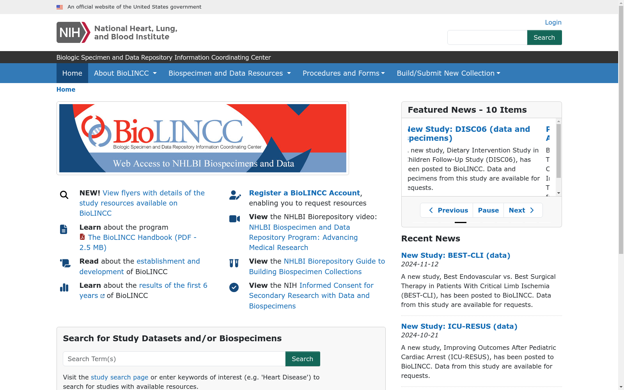Click the user-edit register account icon
This screenshot has height=390, width=624.
click(235, 195)
